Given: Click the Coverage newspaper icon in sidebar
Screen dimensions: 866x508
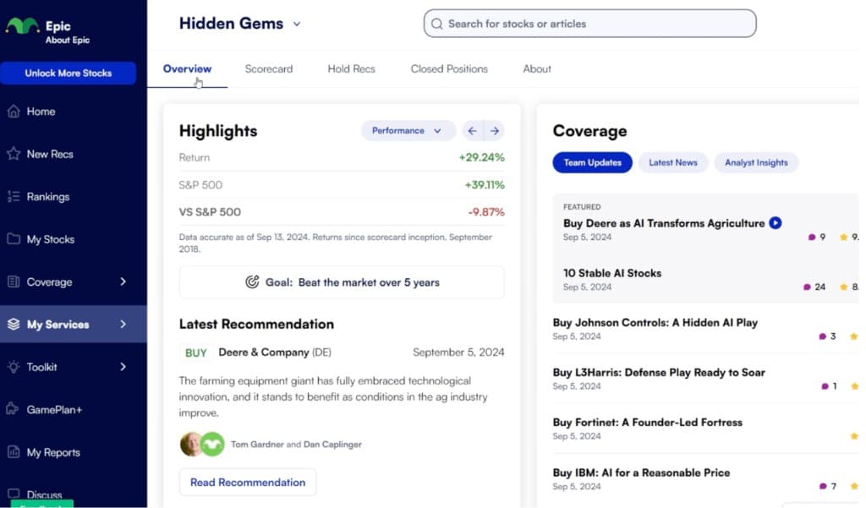Looking at the screenshot, I should coord(14,281).
